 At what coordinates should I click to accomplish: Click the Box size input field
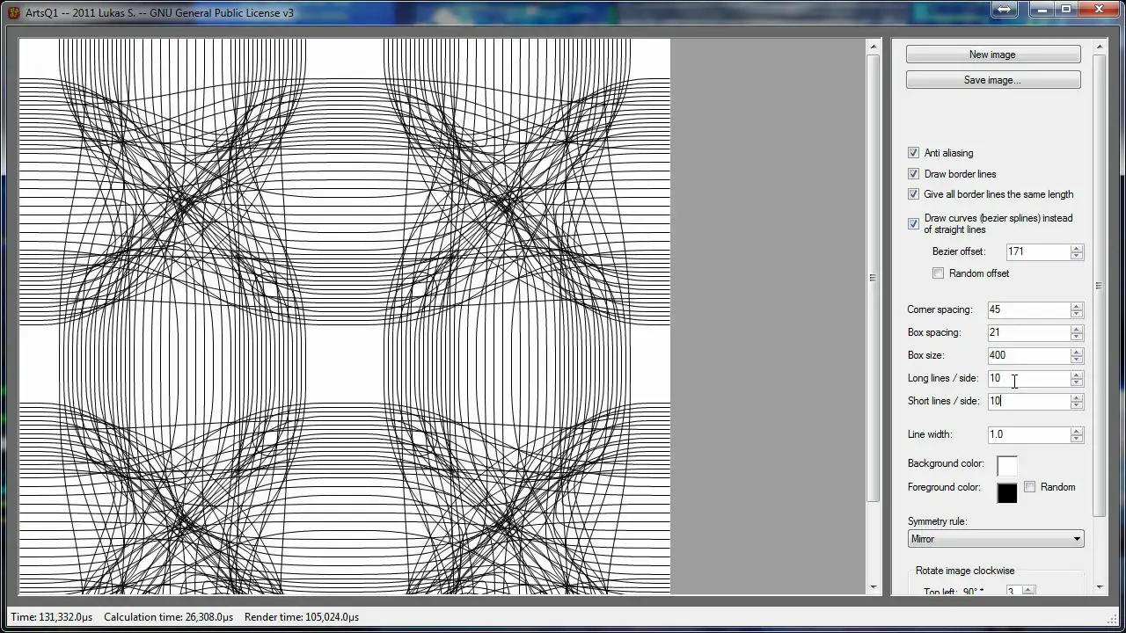click(x=1028, y=355)
